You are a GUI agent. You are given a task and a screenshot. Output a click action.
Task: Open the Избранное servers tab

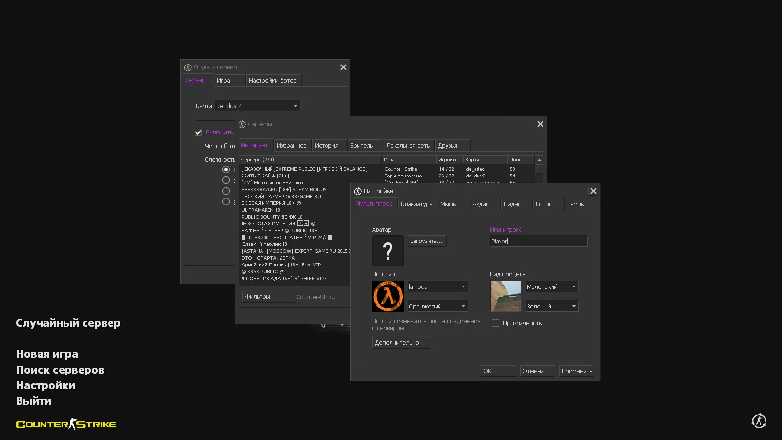point(292,145)
